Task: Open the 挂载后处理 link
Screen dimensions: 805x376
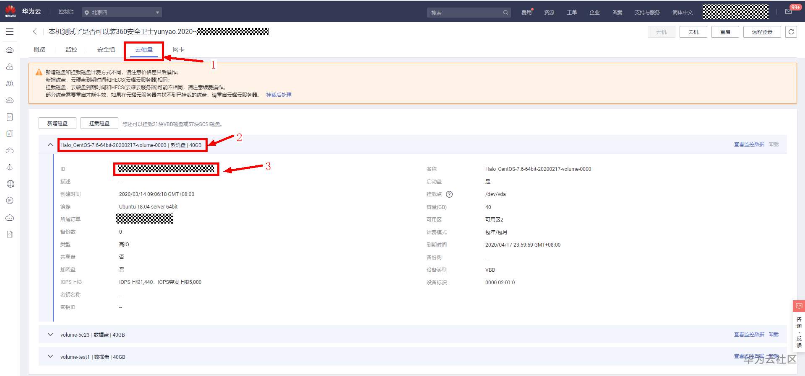Action: pos(279,95)
